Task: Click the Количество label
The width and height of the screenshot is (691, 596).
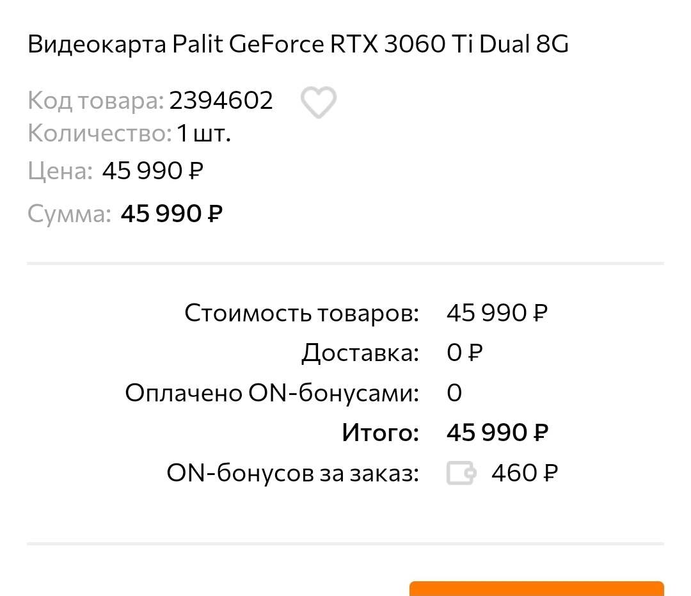Action: [x=99, y=134]
